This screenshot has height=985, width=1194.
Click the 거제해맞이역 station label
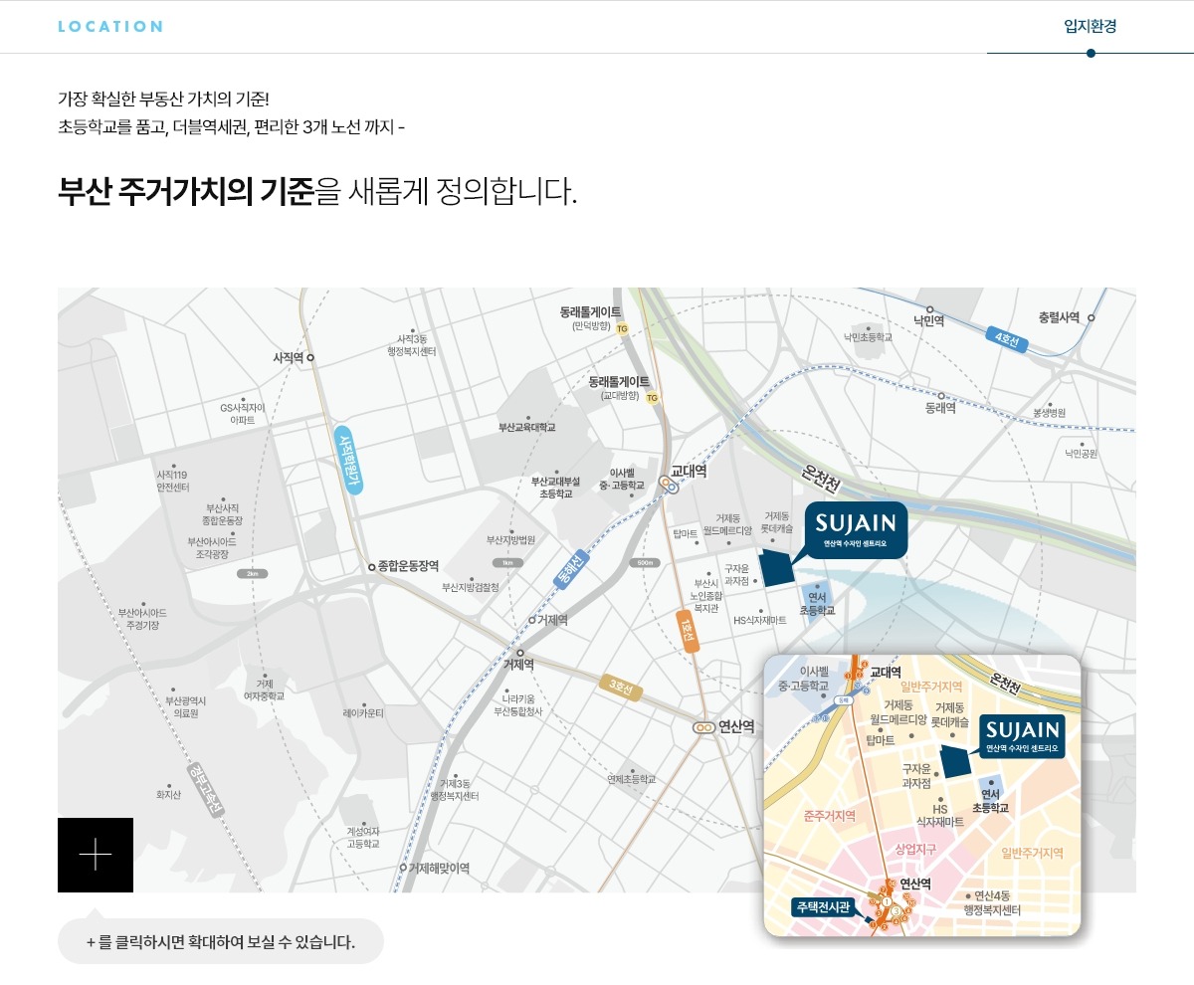tap(439, 868)
